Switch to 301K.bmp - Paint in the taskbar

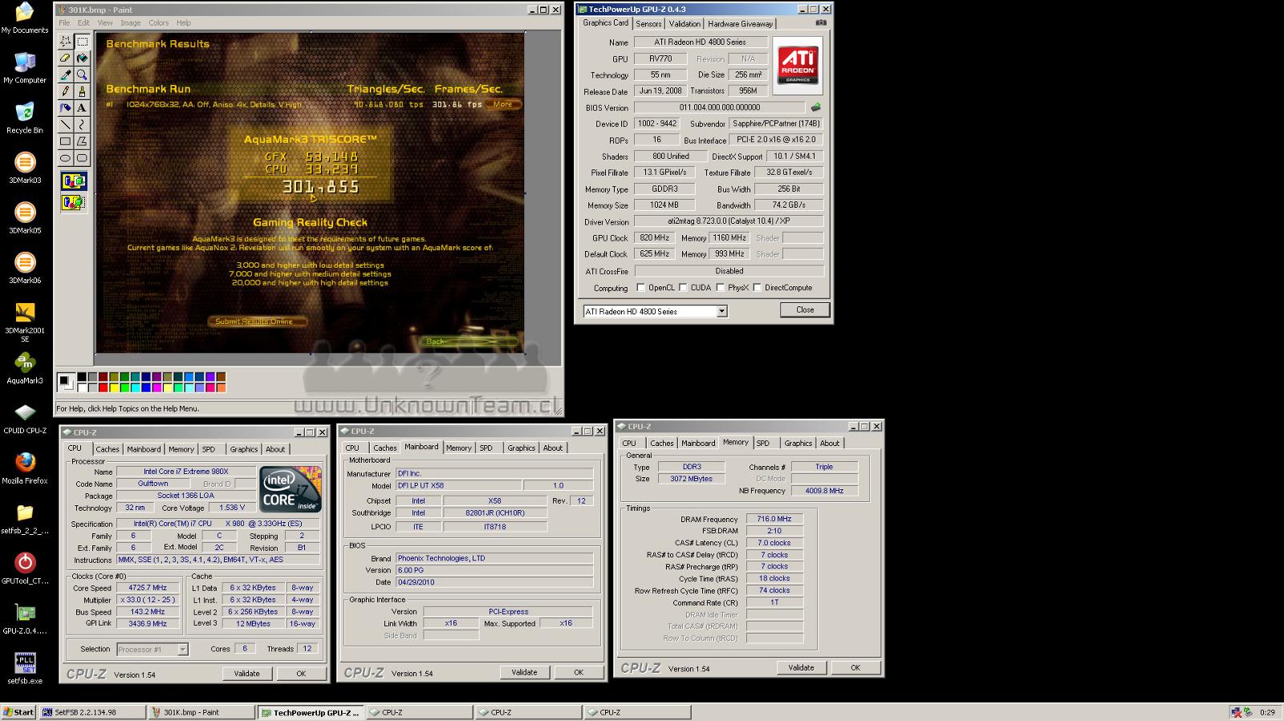coord(201,712)
